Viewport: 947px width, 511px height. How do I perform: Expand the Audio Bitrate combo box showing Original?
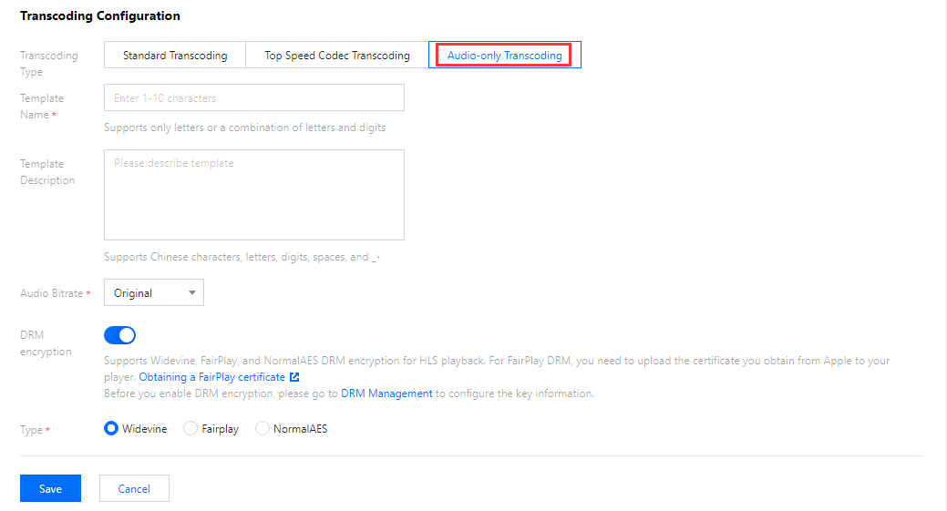coord(153,293)
